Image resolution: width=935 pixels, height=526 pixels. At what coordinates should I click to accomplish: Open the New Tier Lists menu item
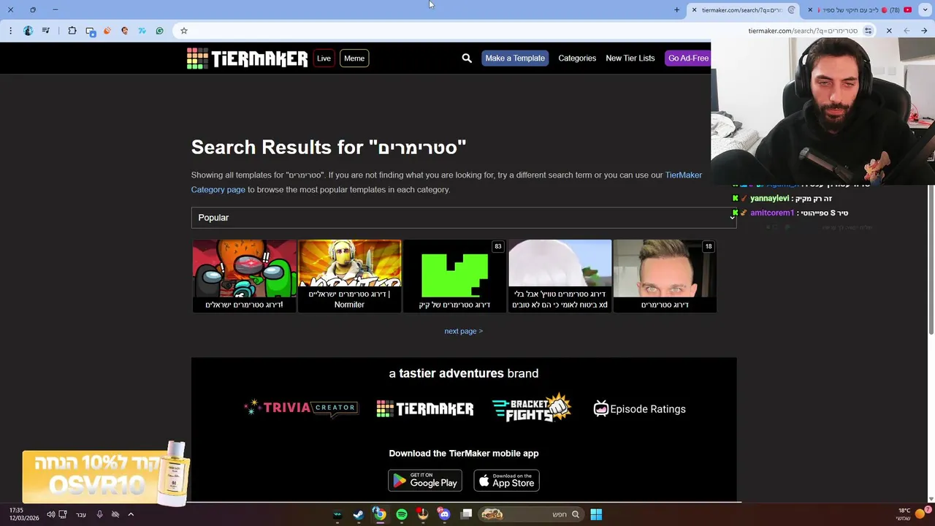coord(630,58)
